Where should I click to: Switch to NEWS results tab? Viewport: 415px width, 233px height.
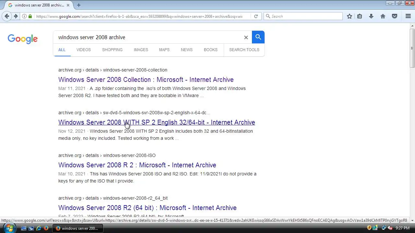(187, 50)
